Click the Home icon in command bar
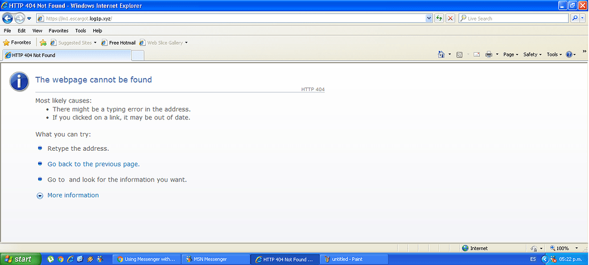 pos(442,55)
